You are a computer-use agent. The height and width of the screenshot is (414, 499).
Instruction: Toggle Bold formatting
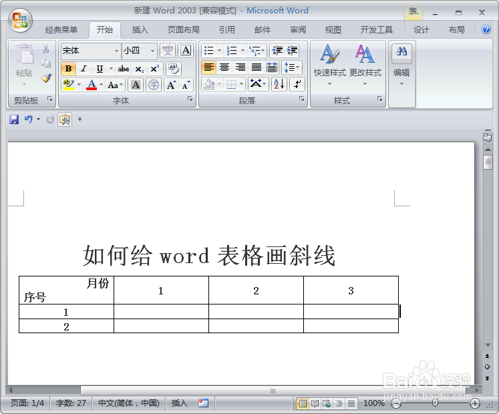point(68,68)
